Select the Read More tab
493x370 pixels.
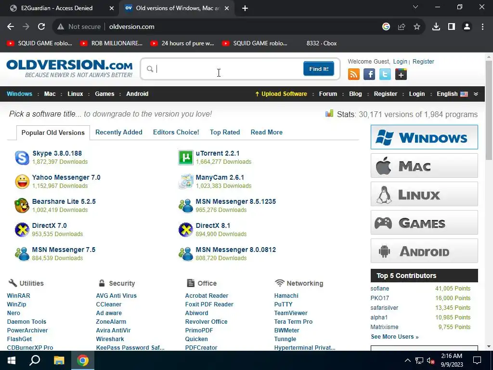267,132
